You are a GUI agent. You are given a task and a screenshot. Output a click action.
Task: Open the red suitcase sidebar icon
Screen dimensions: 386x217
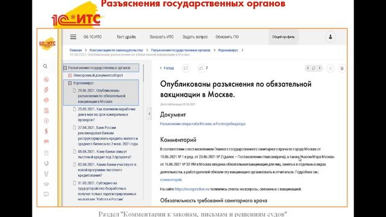point(46,110)
